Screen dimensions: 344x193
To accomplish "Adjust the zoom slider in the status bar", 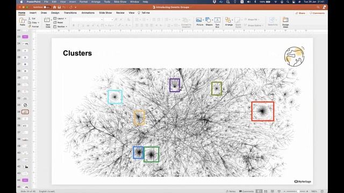I will [296, 191].
